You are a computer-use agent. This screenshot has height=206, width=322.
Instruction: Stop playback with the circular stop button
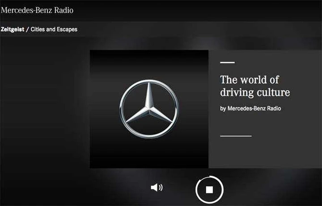click(x=209, y=190)
